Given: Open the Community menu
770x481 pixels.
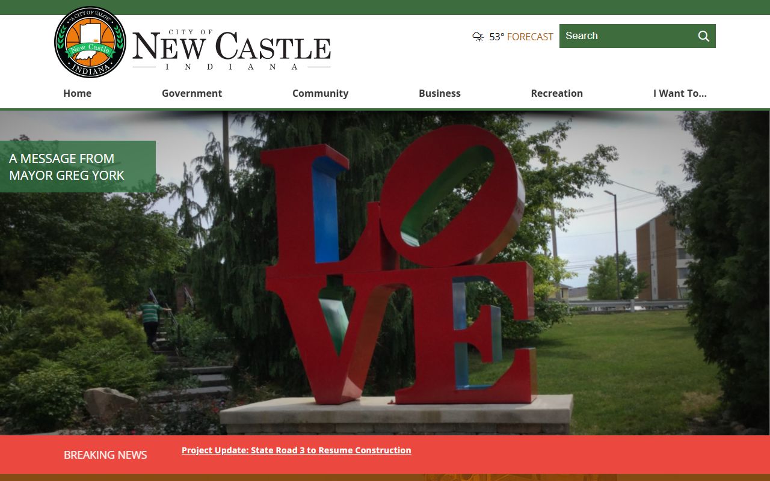Looking at the screenshot, I should tap(320, 93).
